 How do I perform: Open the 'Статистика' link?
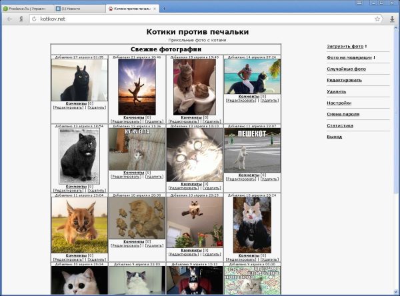(340, 125)
